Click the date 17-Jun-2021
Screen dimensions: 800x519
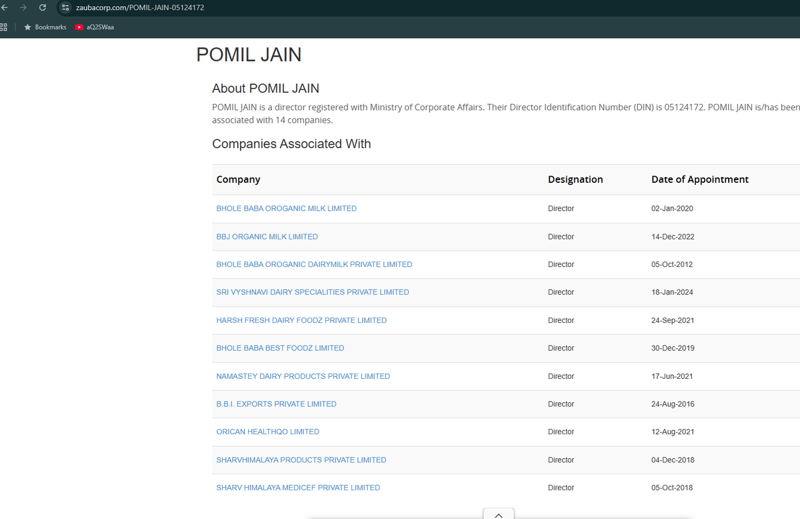tap(672, 376)
